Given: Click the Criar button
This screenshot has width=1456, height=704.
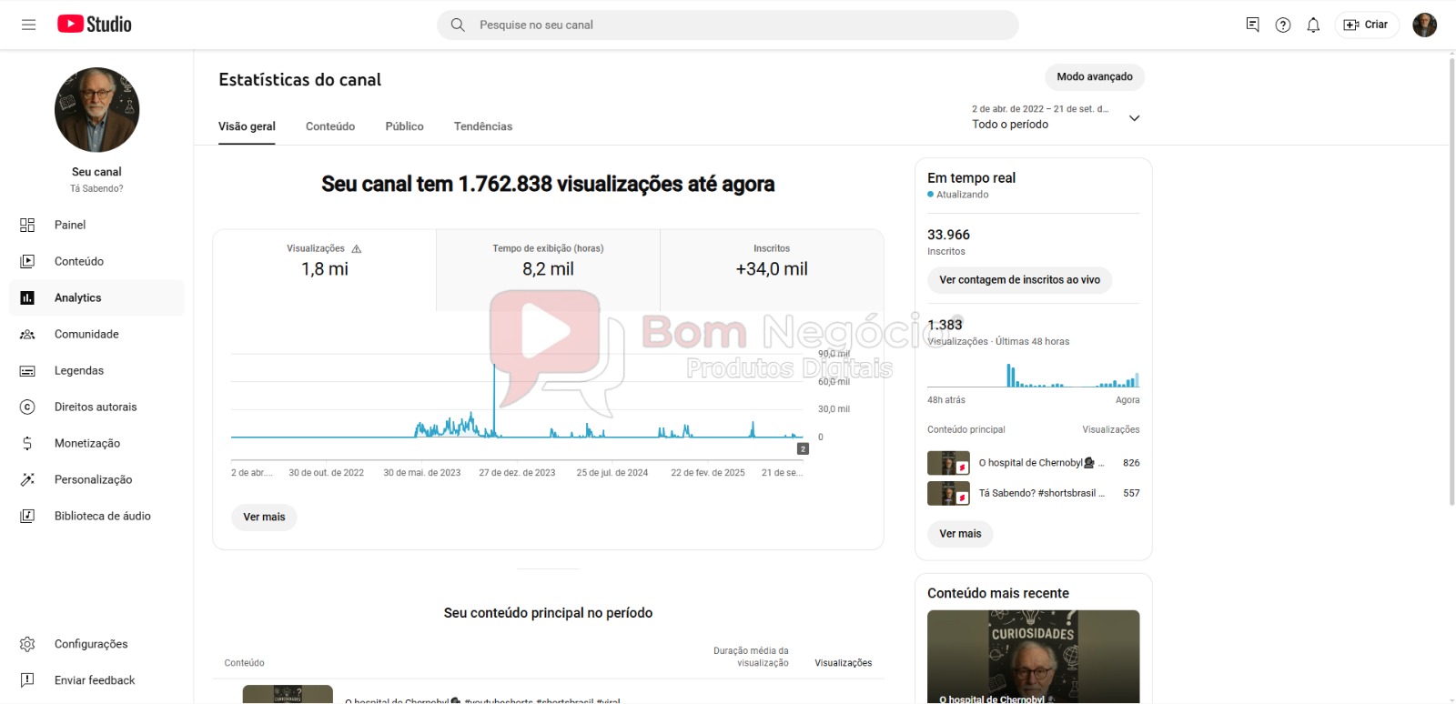Looking at the screenshot, I should (1366, 25).
